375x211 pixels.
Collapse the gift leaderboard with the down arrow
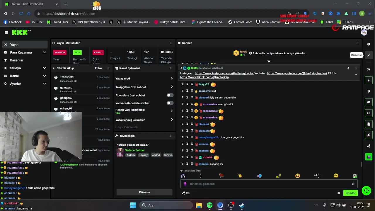click(269, 61)
